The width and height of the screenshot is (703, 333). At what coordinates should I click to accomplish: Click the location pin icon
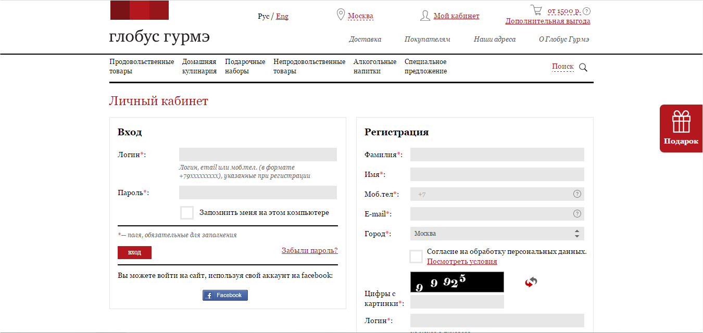[x=341, y=15]
